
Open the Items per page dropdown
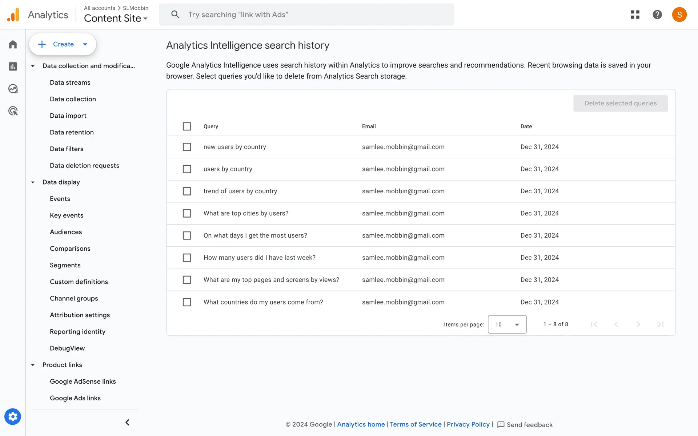tap(507, 324)
